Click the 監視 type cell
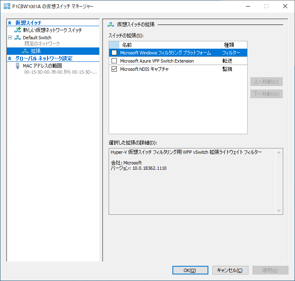Image resolution: width=295 pixels, height=281 pixels. coord(227,69)
